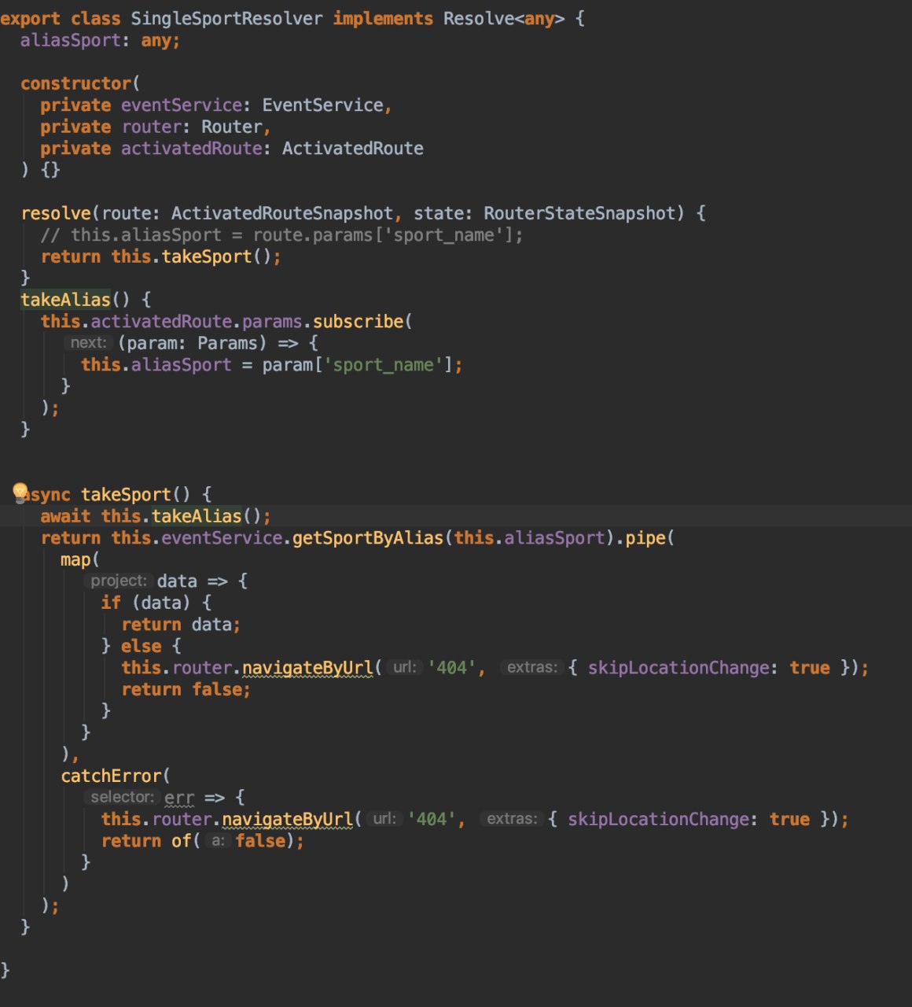Click the 'resolve' method name
The width and height of the screenshot is (912, 1007).
pyautogui.click(x=56, y=213)
